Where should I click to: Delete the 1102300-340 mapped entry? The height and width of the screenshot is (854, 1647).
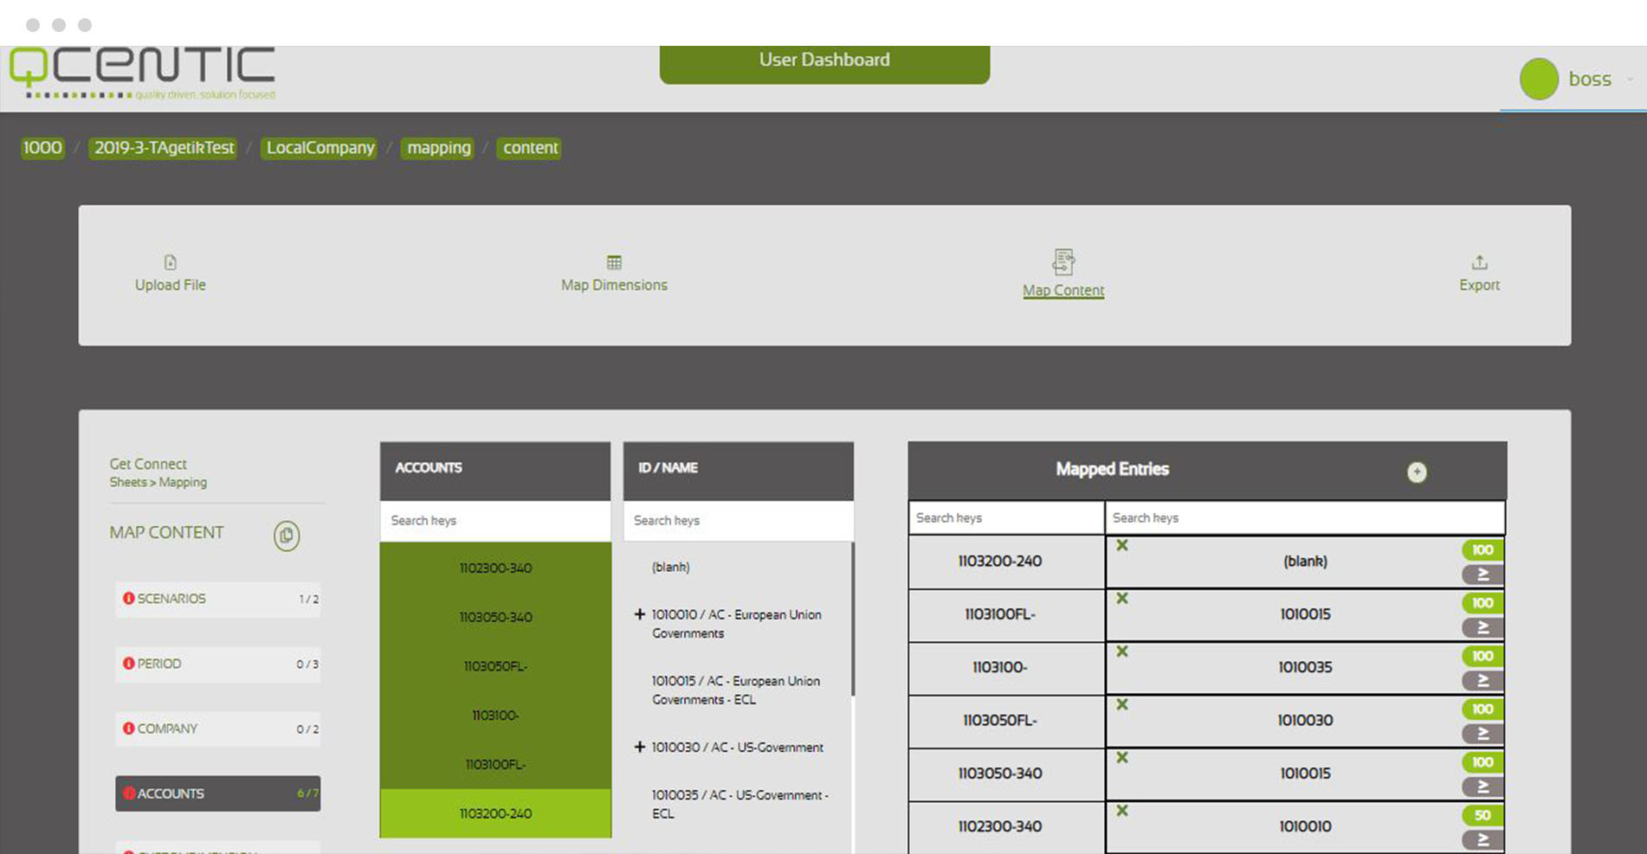point(1122,811)
